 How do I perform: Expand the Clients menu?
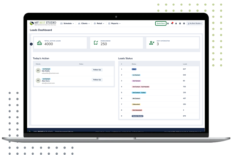(84, 23)
